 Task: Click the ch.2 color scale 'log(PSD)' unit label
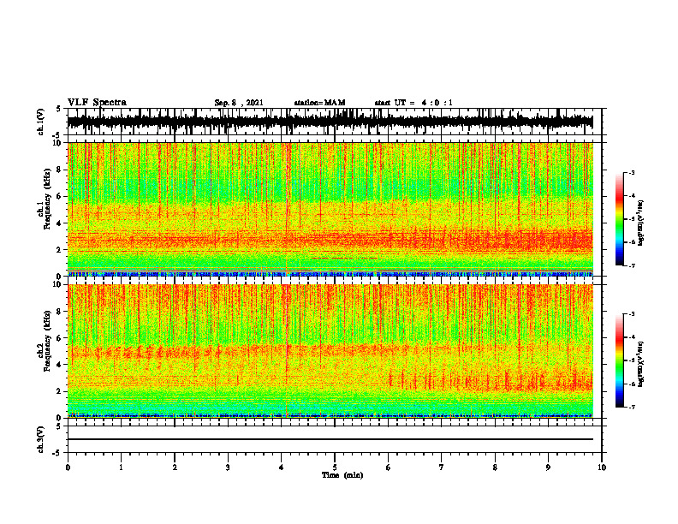click(x=641, y=364)
